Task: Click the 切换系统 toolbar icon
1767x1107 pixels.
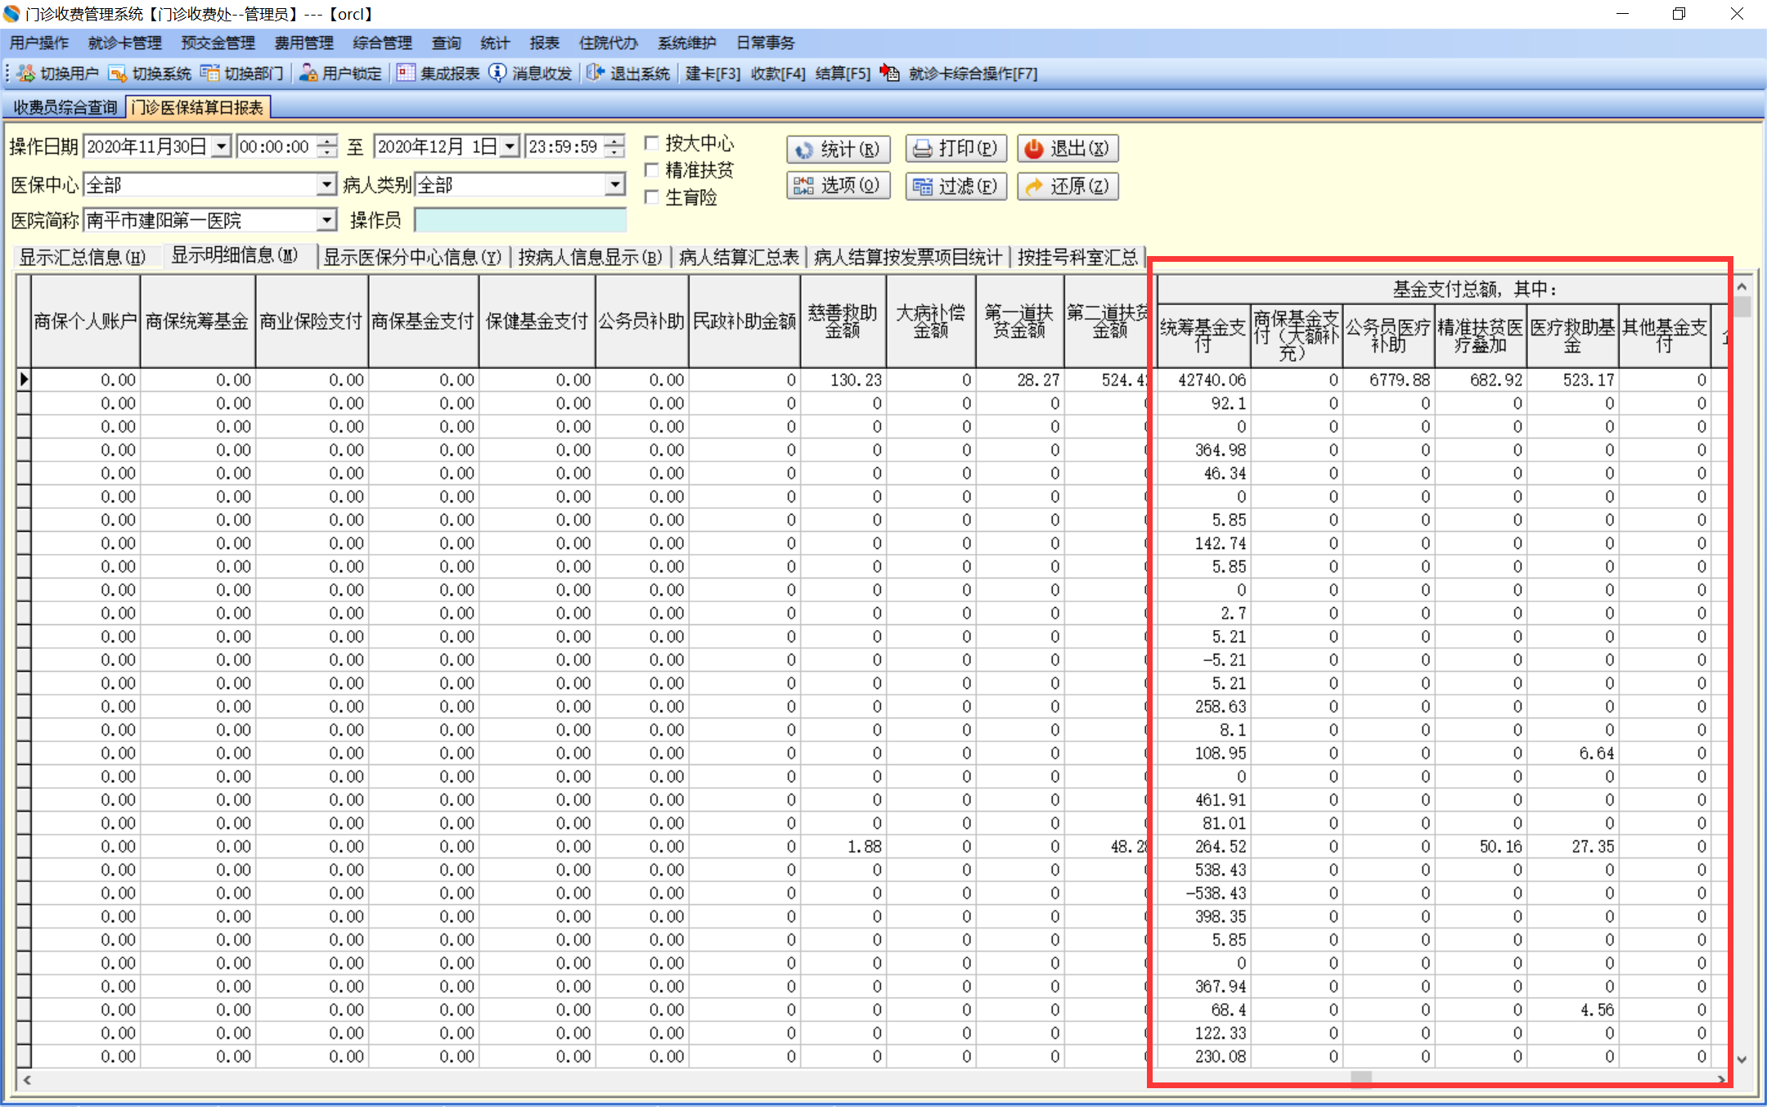Action: coord(118,74)
